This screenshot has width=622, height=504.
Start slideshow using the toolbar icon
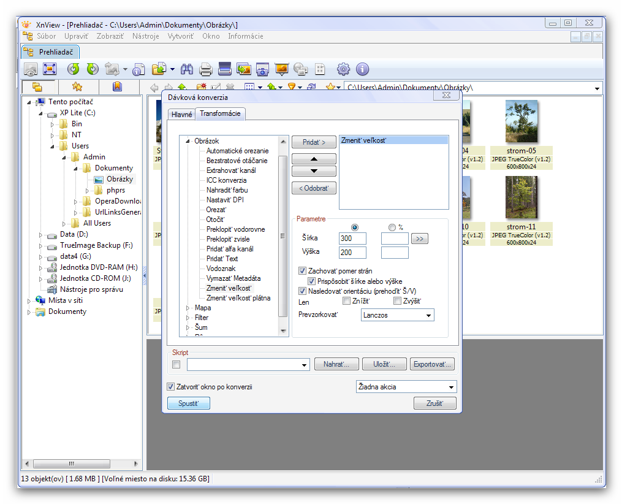(x=282, y=69)
